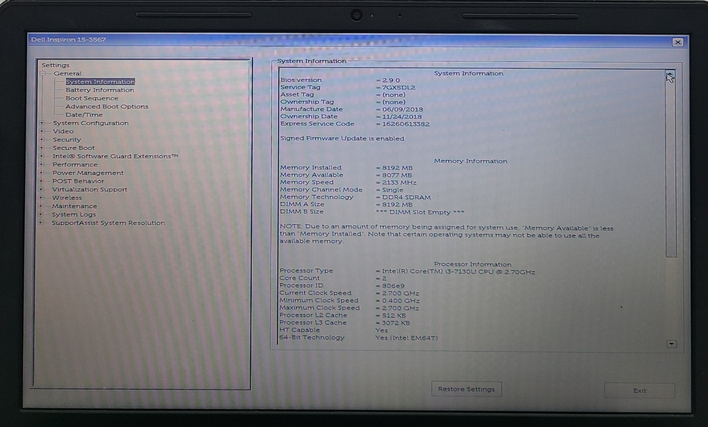Select the System Configuration label
The image size is (708, 427).
pos(91,123)
